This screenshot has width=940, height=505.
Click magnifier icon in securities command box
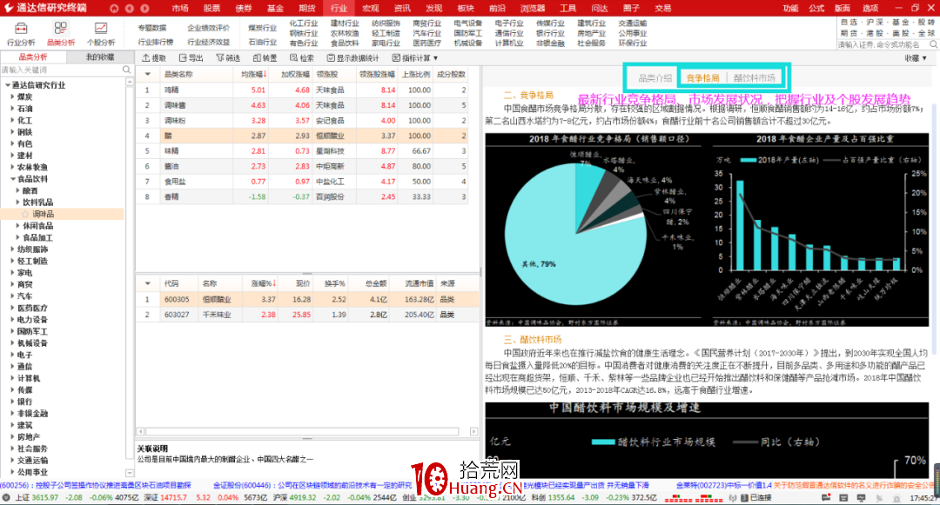pos(933,44)
